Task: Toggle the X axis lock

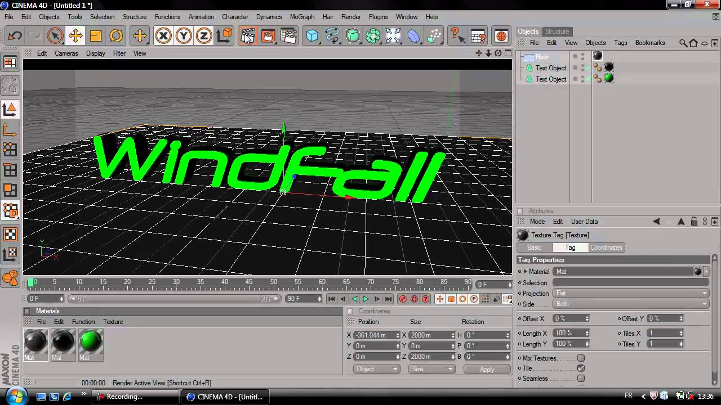Action: (163, 37)
